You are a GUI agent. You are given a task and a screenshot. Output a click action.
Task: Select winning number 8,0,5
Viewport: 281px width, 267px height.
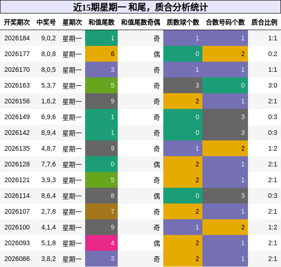48,70
